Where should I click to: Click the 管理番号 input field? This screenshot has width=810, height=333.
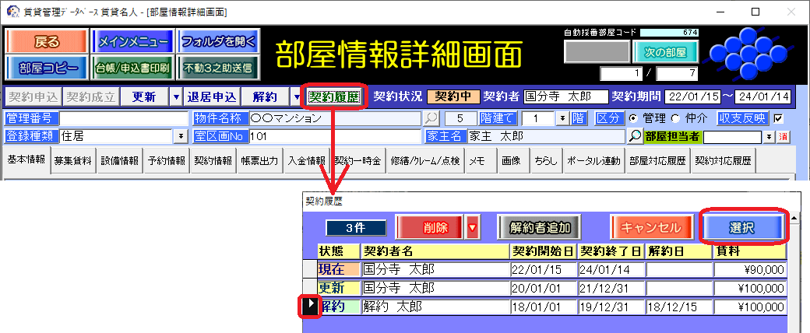[123, 118]
